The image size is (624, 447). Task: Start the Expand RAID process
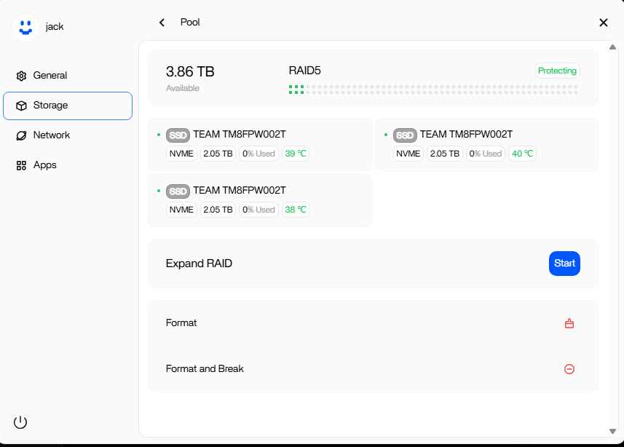coord(564,264)
